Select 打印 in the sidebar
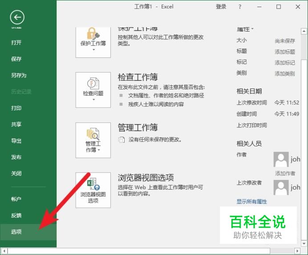Image resolution: width=308 pixels, height=255 pixels. pyautogui.click(x=16, y=108)
